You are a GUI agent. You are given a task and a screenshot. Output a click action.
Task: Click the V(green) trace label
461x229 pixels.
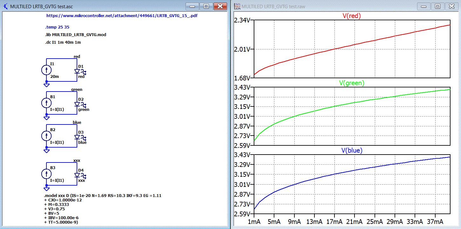(351, 83)
